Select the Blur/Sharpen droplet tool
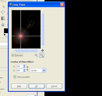Screen dimensions: 102x96 pyautogui.click(x=3, y=25)
